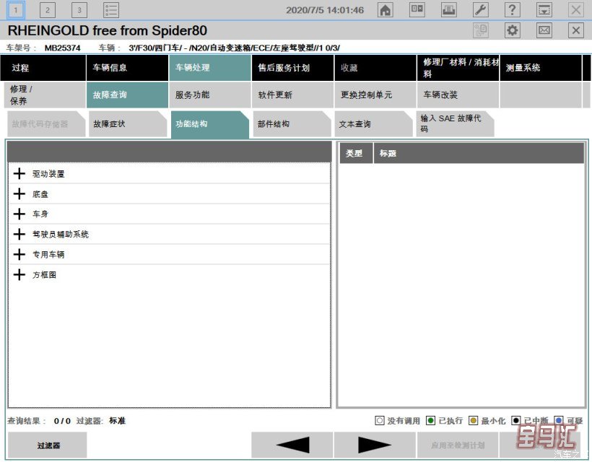The height and width of the screenshot is (462, 592).
Task: Open the 收藏 menu
Action: tap(375, 68)
